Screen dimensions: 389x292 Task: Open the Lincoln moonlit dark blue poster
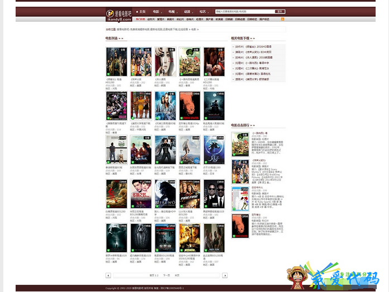point(214,106)
